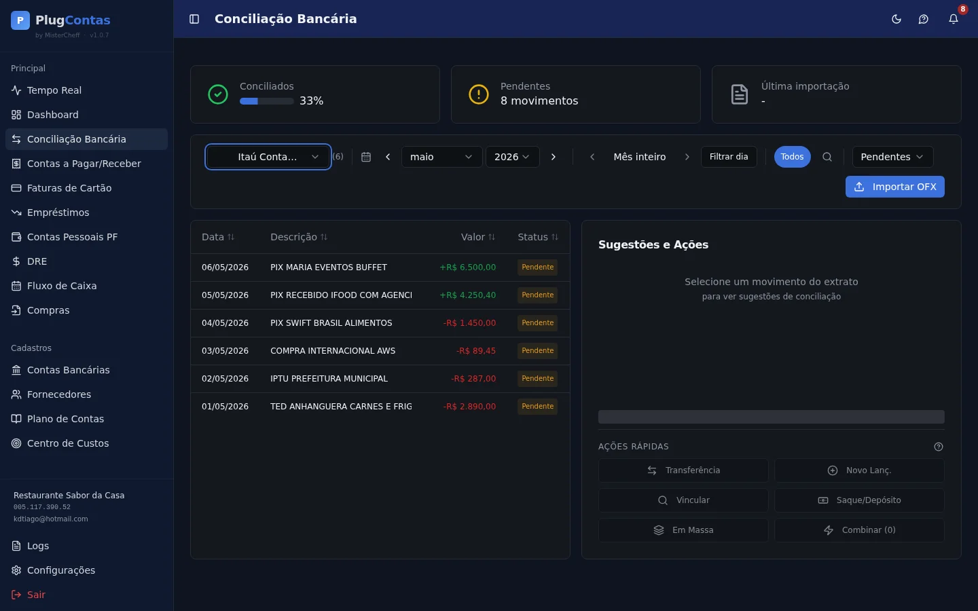The image size is (978, 611).
Task: Open Conciliação Bancária menu item
Action: point(86,139)
